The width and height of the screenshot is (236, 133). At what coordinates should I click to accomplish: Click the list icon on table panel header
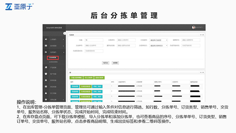70,73
